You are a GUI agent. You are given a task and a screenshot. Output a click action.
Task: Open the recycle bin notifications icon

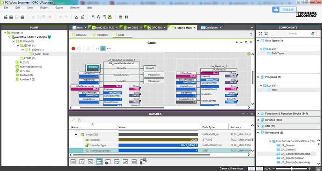coord(143,162)
